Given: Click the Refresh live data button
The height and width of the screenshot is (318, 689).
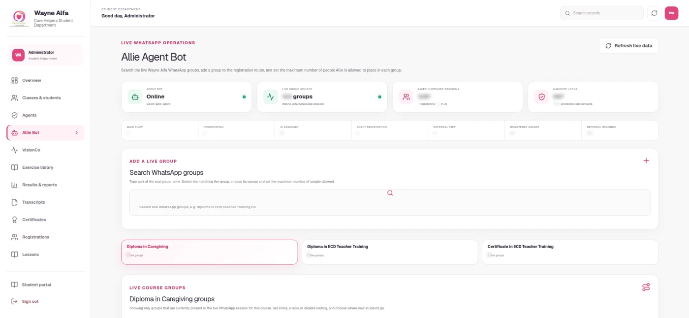Looking at the screenshot, I should (x=628, y=46).
